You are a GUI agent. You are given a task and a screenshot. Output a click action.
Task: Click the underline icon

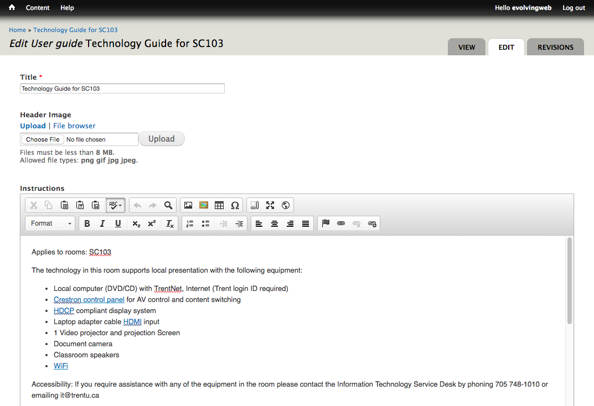tap(118, 223)
